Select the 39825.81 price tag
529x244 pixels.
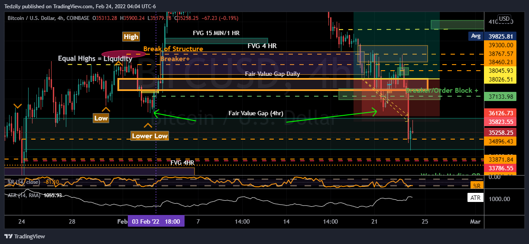coord(501,36)
